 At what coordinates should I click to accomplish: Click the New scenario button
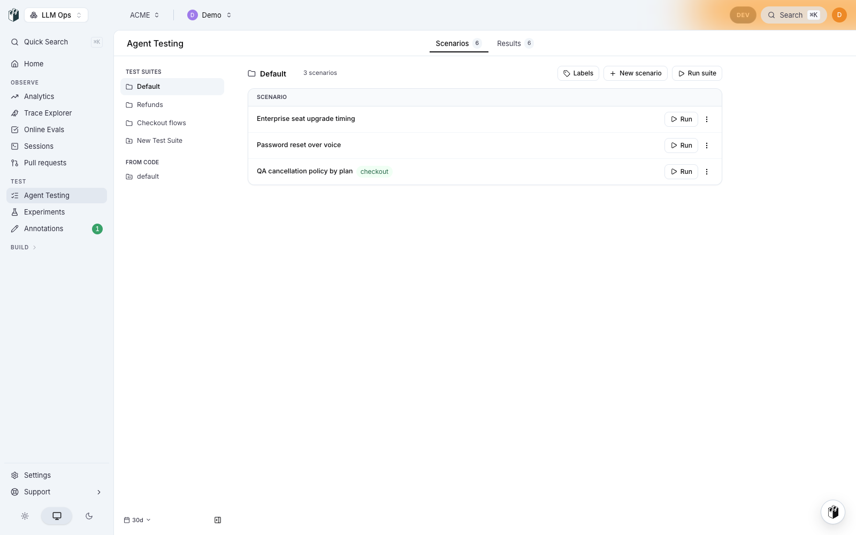pyautogui.click(x=636, y=73)
